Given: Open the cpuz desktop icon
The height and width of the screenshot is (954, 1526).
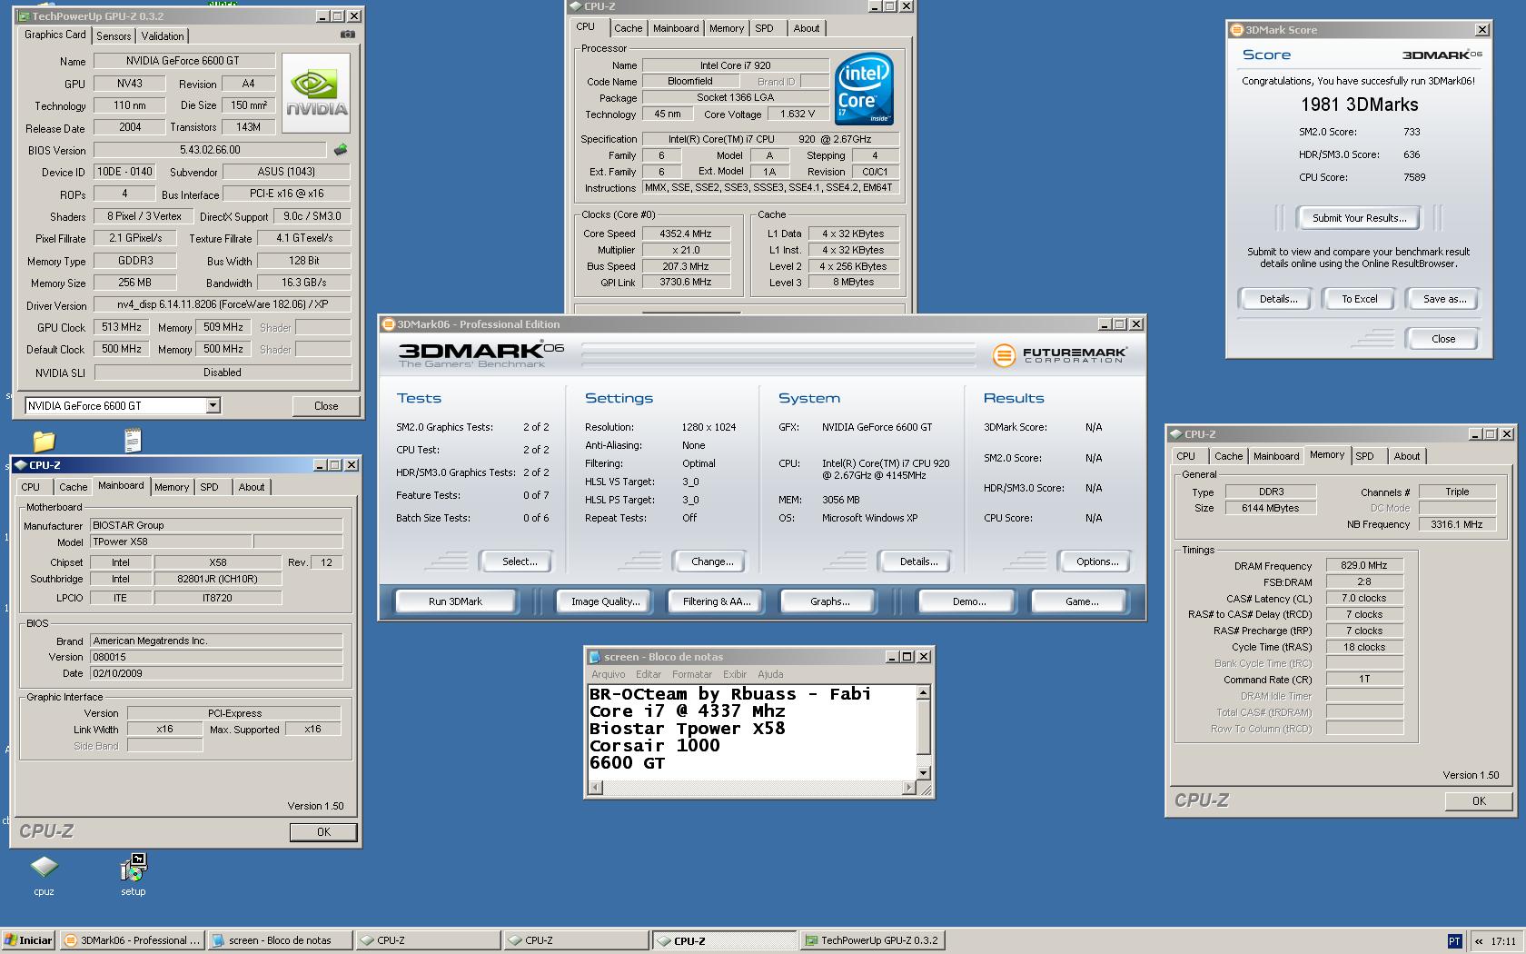Looking at the screenshot, I should point(44,876).
